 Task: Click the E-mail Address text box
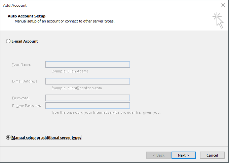(88, 81)
